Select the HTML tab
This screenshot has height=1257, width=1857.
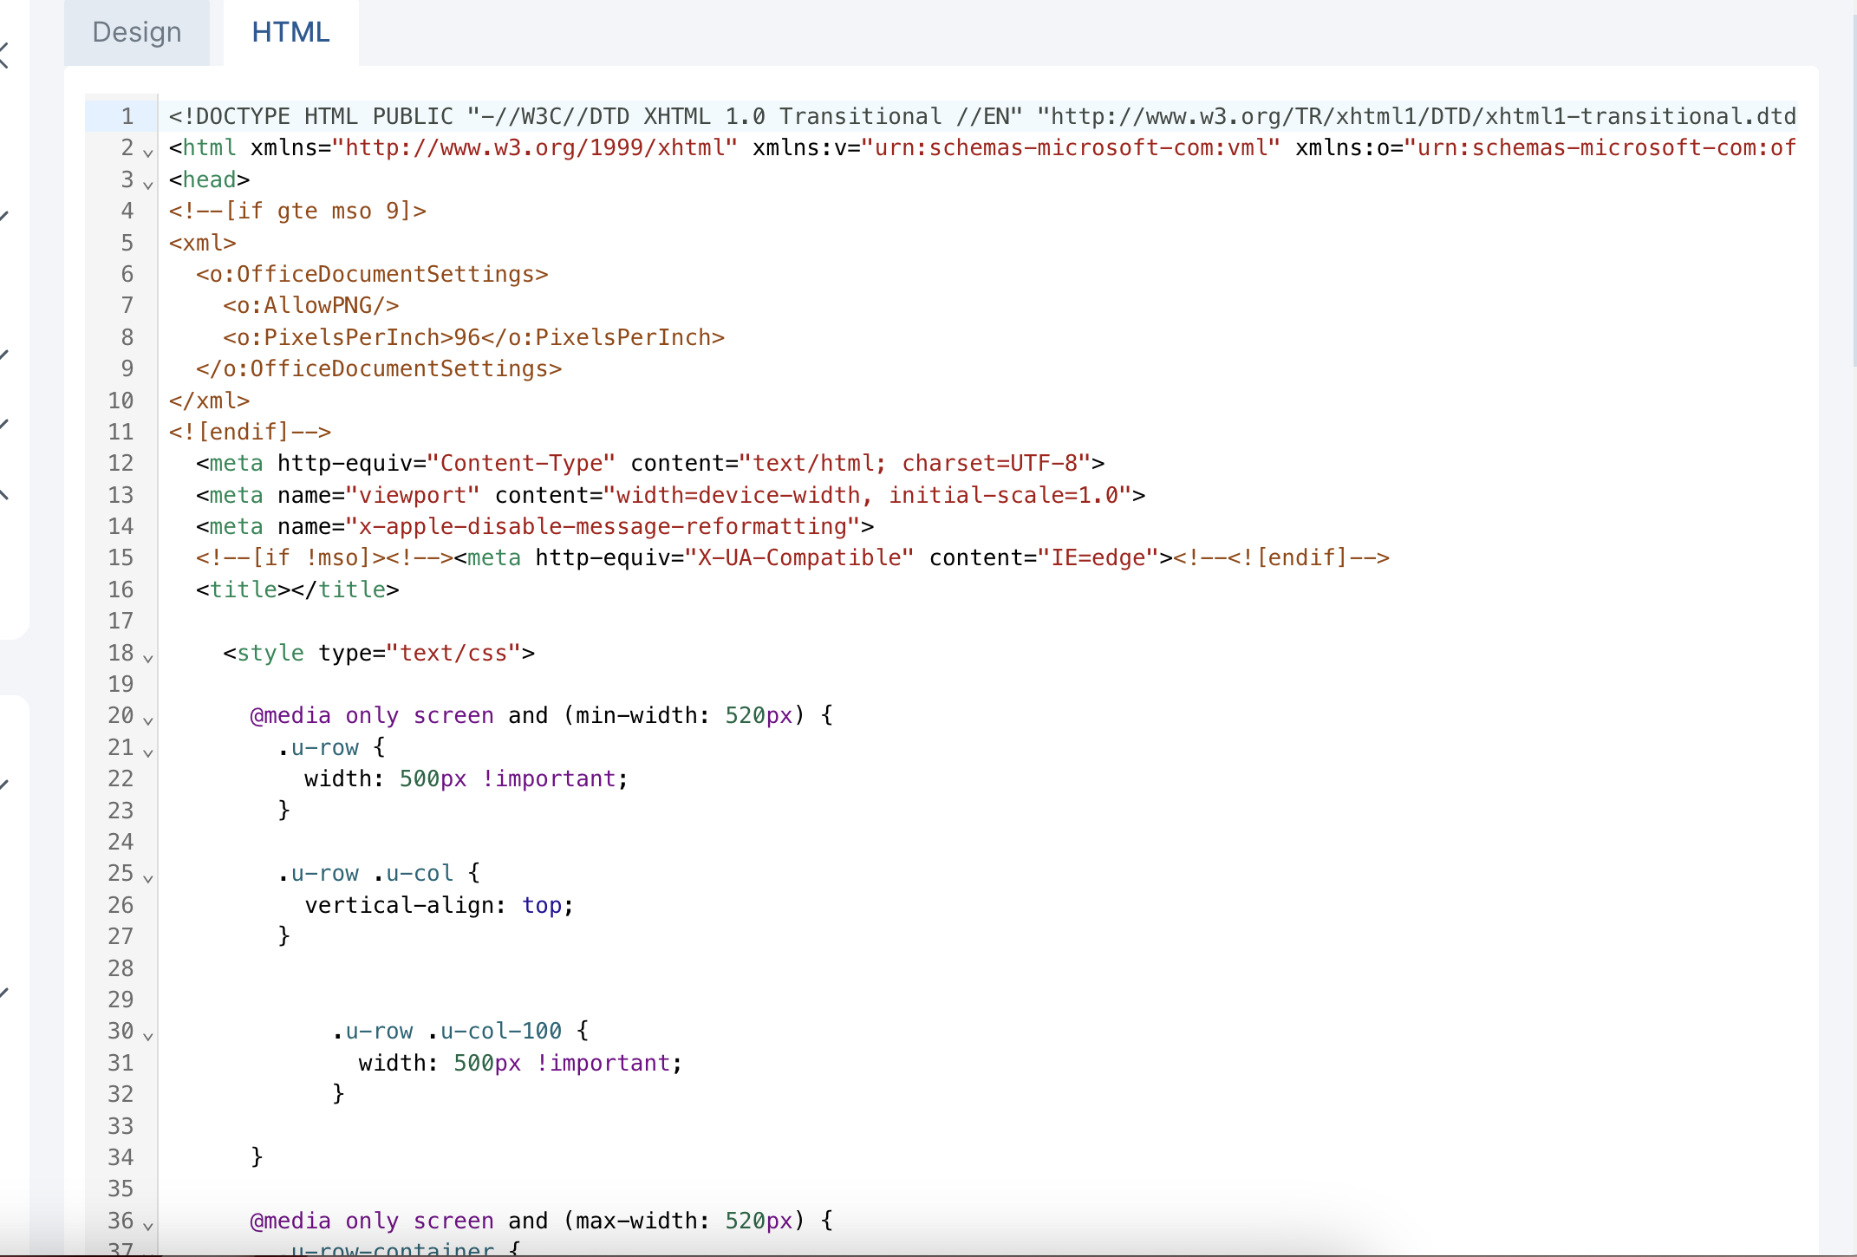coord(290,32)
